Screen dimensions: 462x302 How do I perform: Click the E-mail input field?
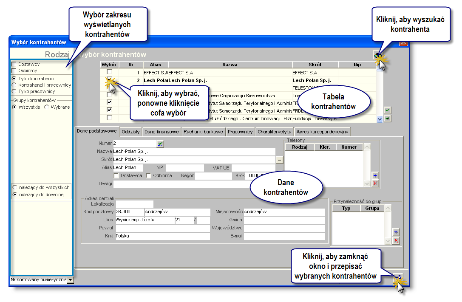[x=284, y=236]
